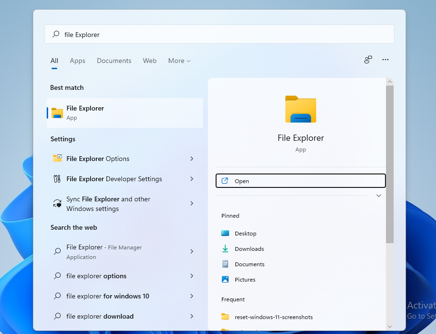
Task: Click search icon beside 'file explorer download'
Action: coord(57,316)
